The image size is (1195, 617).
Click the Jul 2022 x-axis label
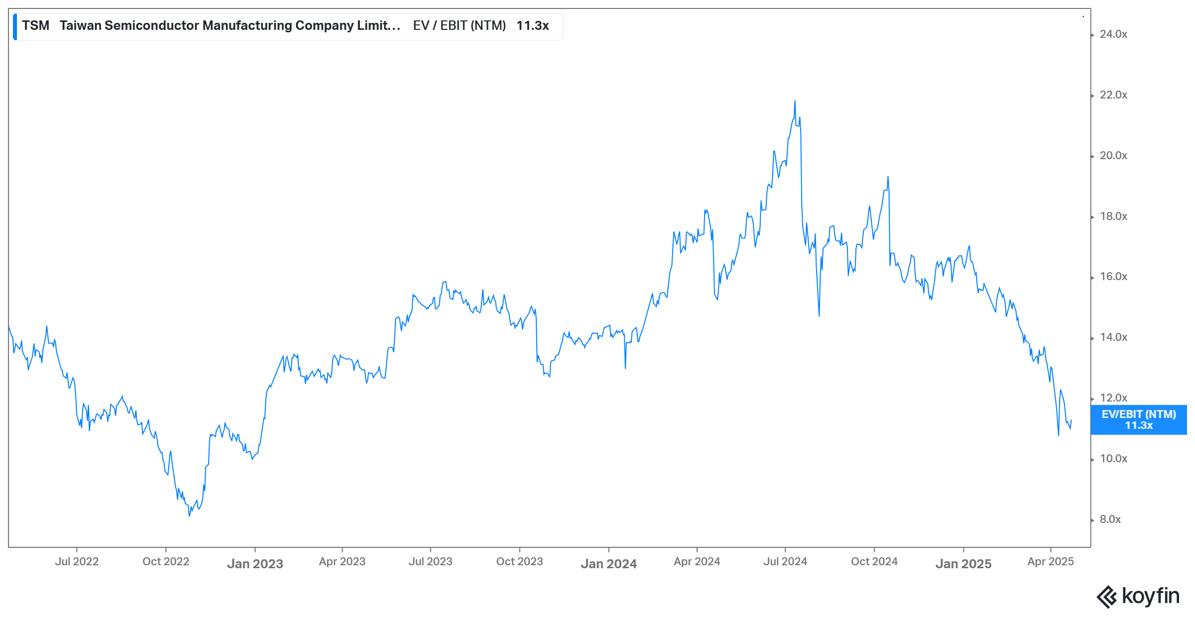click(77, 562)
